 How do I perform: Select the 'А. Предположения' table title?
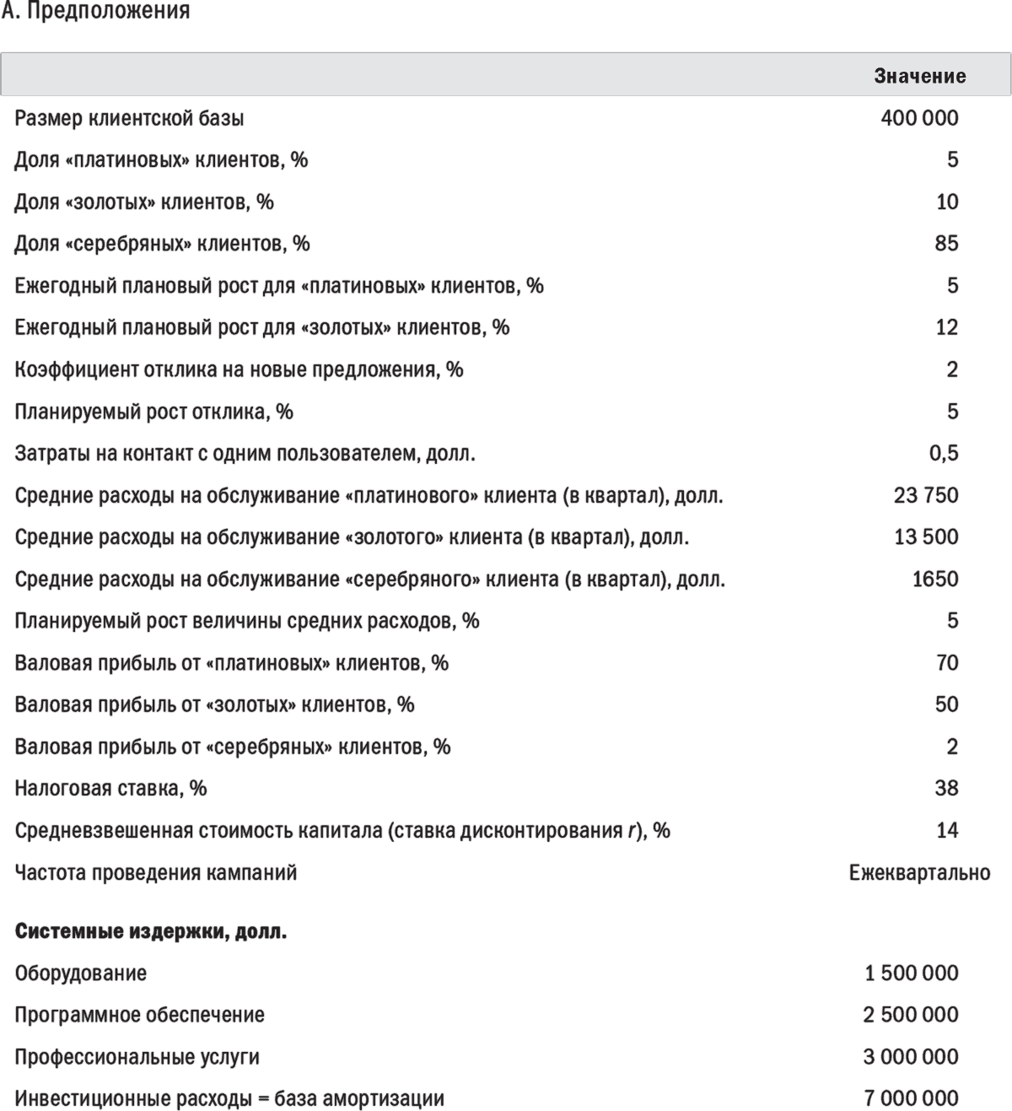pos(95,11)
